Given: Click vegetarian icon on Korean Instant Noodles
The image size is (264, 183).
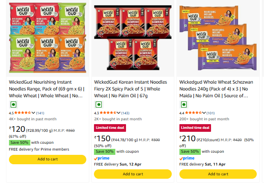Looking at the screenshot, I should tap(99, 104).
